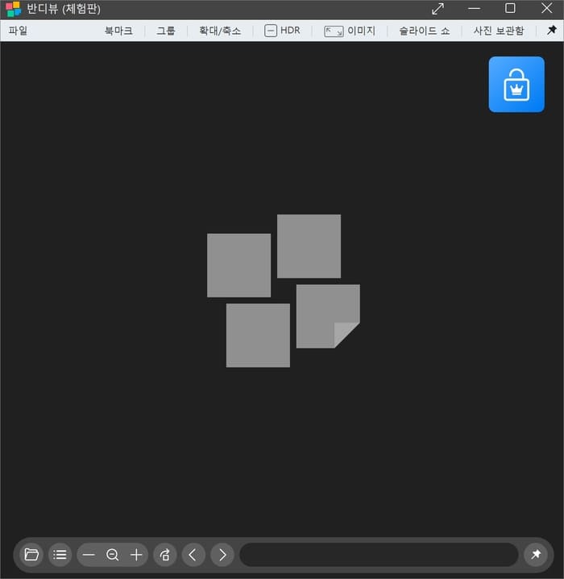Zoom out with the minus button
This screenshot has height=579, width=564.
[89, 555]
